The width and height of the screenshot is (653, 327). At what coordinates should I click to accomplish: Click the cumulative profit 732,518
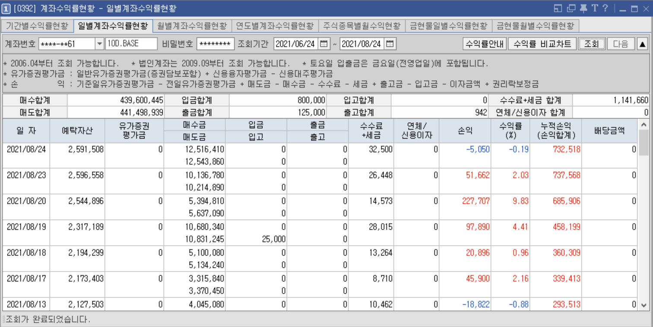tap(567, 149)
